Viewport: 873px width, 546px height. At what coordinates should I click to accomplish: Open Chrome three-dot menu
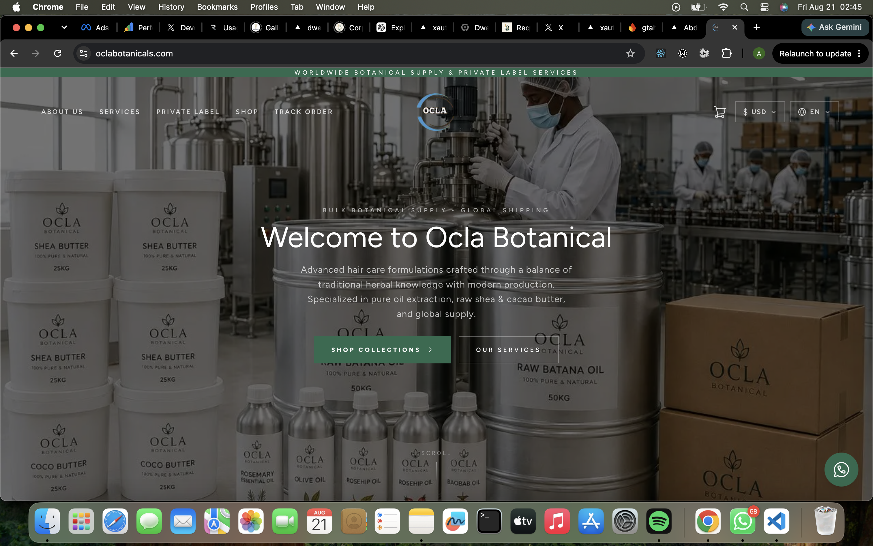point(859,53)
